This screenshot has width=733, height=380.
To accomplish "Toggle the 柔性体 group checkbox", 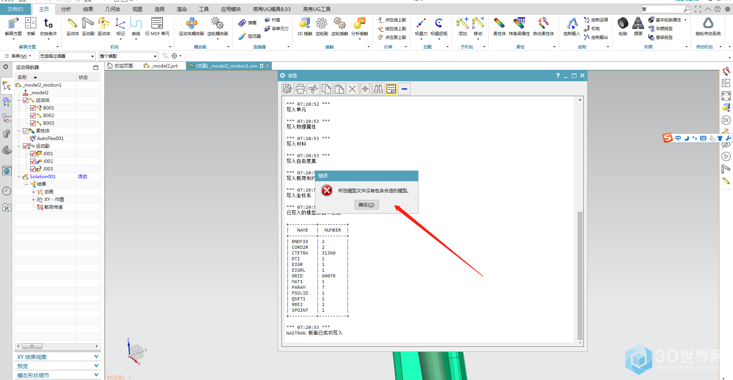I will pyautogui.click(x=26, y=131).
